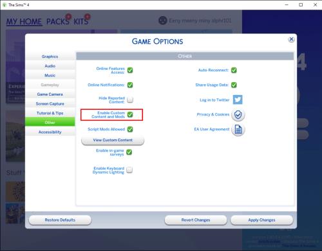The width and height of the screenshot is (322, 251).
Task: Click the Twitter bird icon
Action: (238, 100)
